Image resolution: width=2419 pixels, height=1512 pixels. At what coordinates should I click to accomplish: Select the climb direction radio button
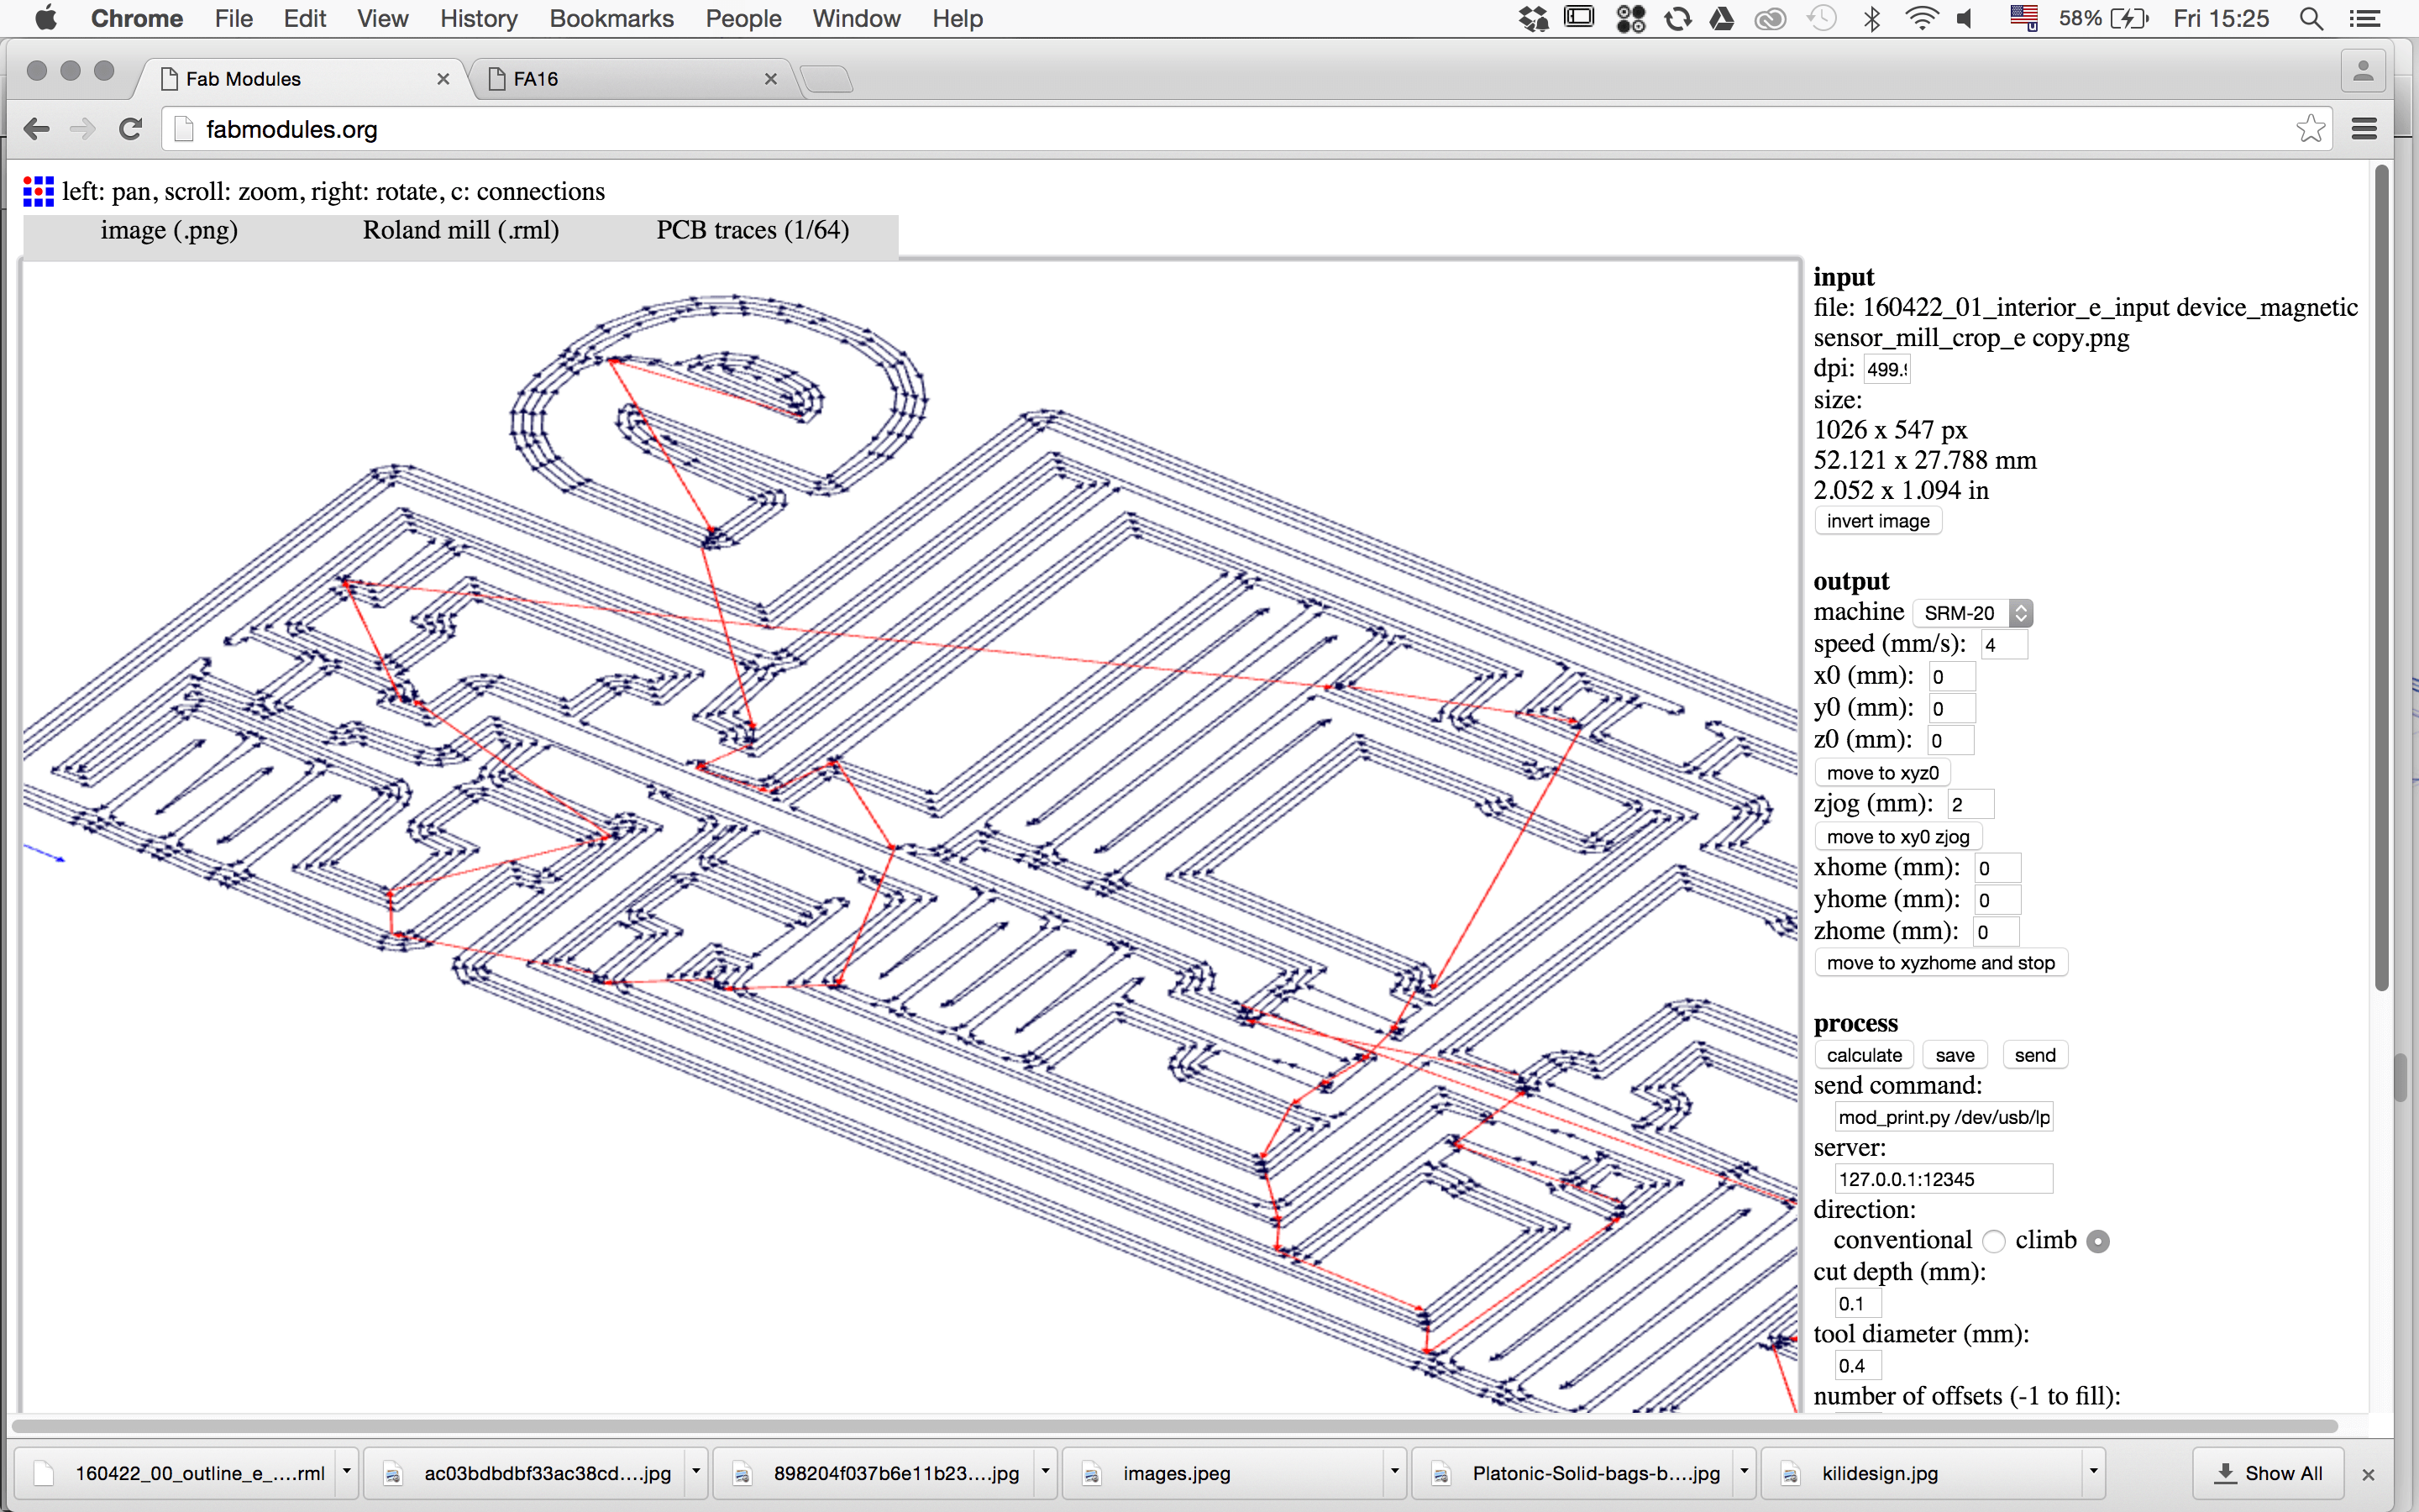tap(2098, 1241)
